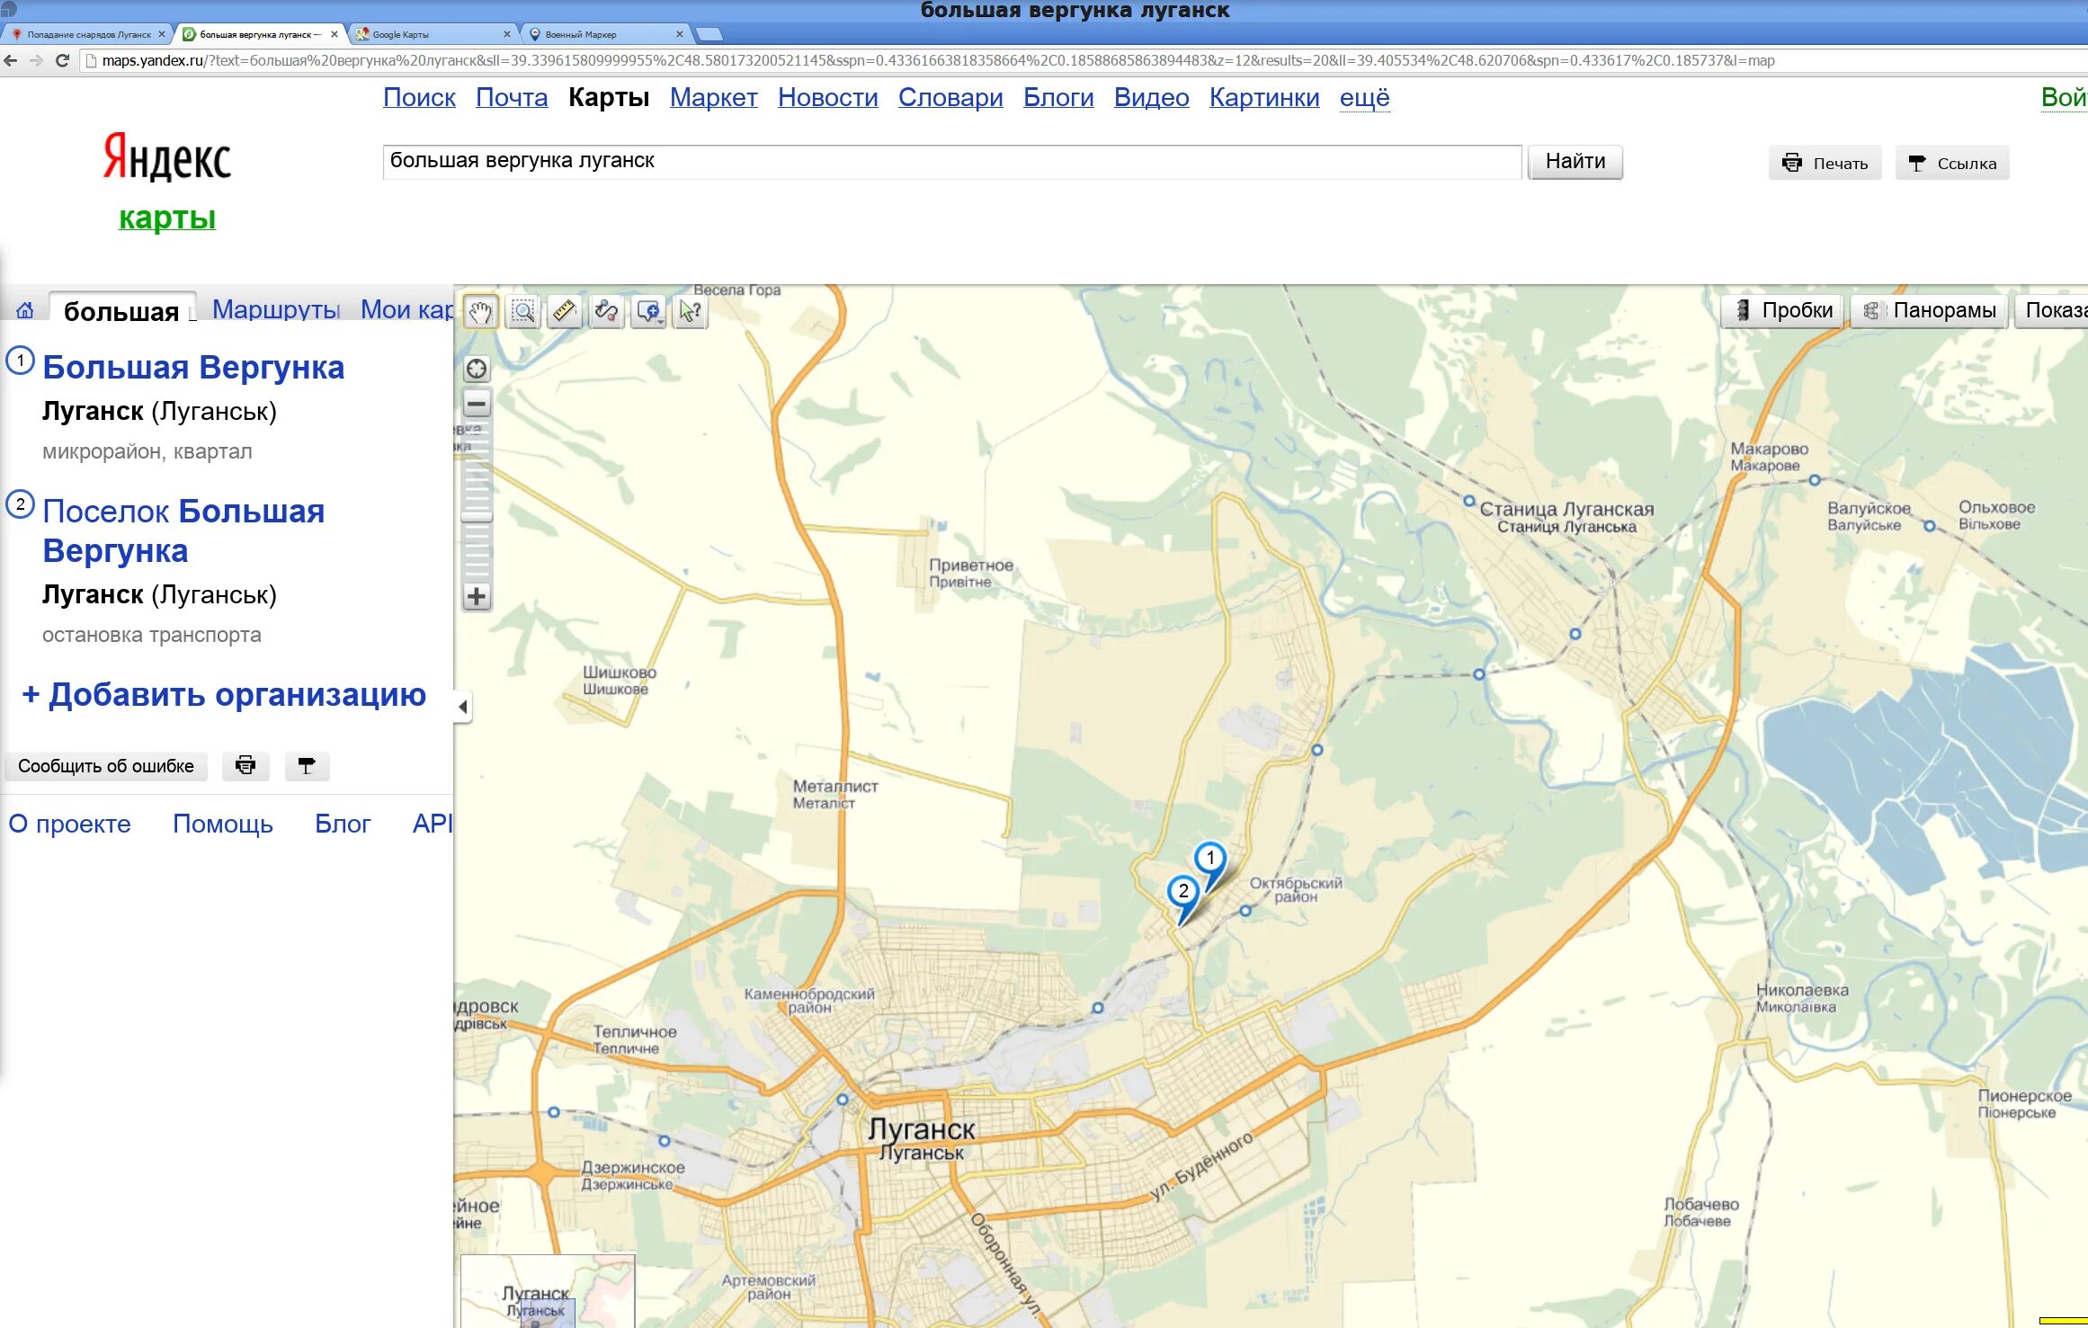Viewport: 2088px width, 1328px height.
Task: Open the Почта service link
Action: (512, 97)
